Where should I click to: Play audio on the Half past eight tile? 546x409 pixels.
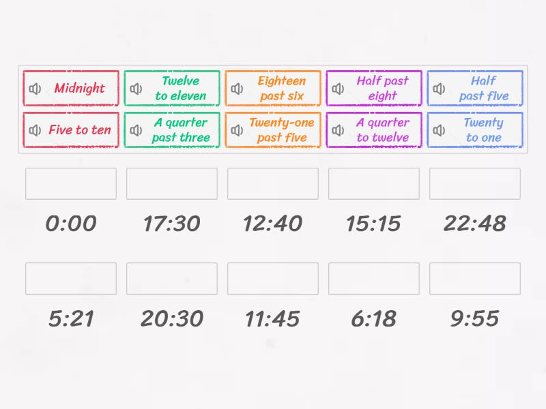point(338,88)
